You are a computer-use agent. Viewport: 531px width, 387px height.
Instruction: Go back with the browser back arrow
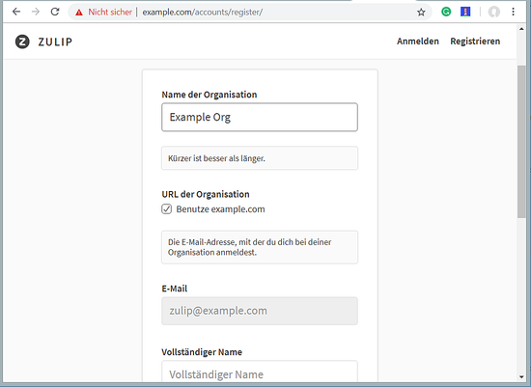point(15,12)
